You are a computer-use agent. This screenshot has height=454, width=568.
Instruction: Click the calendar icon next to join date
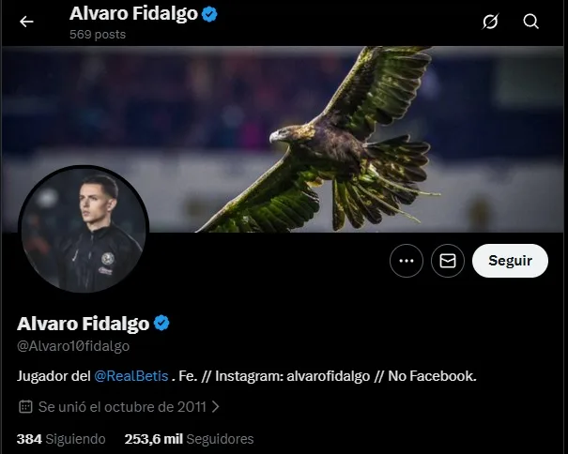25,406
